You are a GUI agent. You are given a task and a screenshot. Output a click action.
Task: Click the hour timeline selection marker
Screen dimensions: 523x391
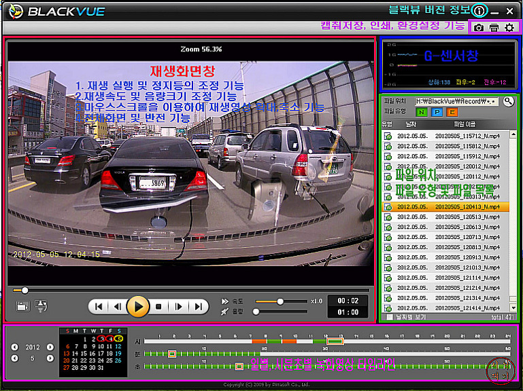tap(335, 341)
